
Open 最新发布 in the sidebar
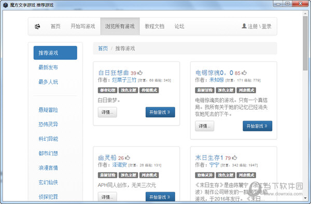coord(48,67)
